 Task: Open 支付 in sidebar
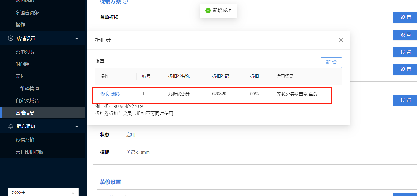click(20, 76)
